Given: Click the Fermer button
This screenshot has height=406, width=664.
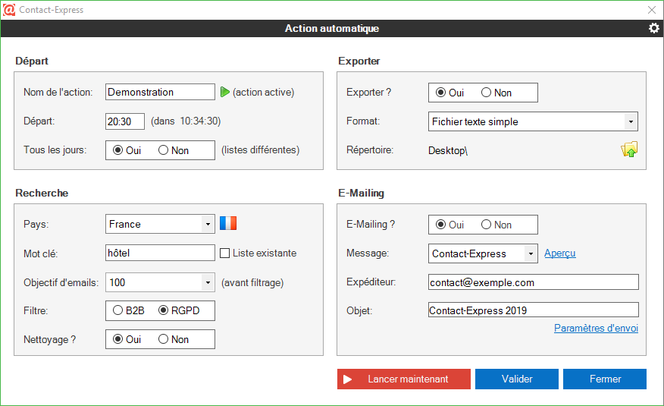Looking at the screenshot, I should coord(605,379).
